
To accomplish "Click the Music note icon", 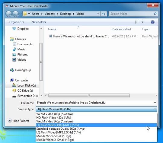I will click(x=14, y=49).
